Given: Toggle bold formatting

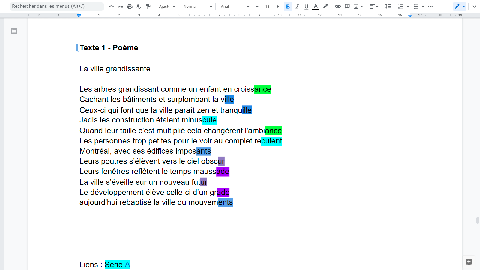Looking at the screenshot, I should pos(288,6).
